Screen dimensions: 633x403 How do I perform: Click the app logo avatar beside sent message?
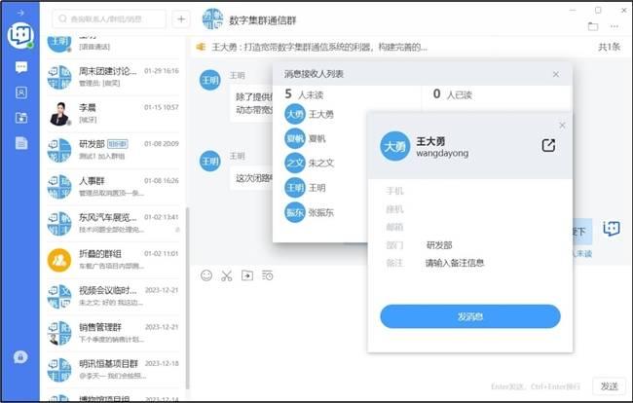pos(612,229)
